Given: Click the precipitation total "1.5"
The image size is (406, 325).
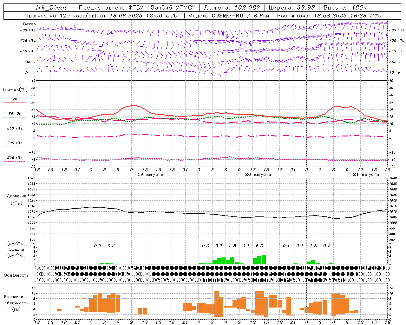Looking at the screenshot, I should [313, 246].
